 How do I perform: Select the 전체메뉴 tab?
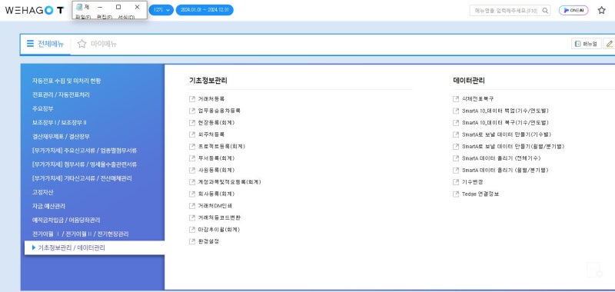45,44
